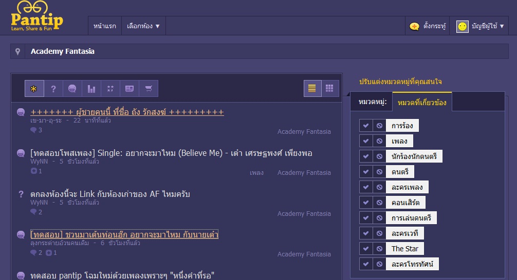This screenshot has width=517, height=280.
Task: Click the คอนเสิร์ต category label
Action: [405, 203]
